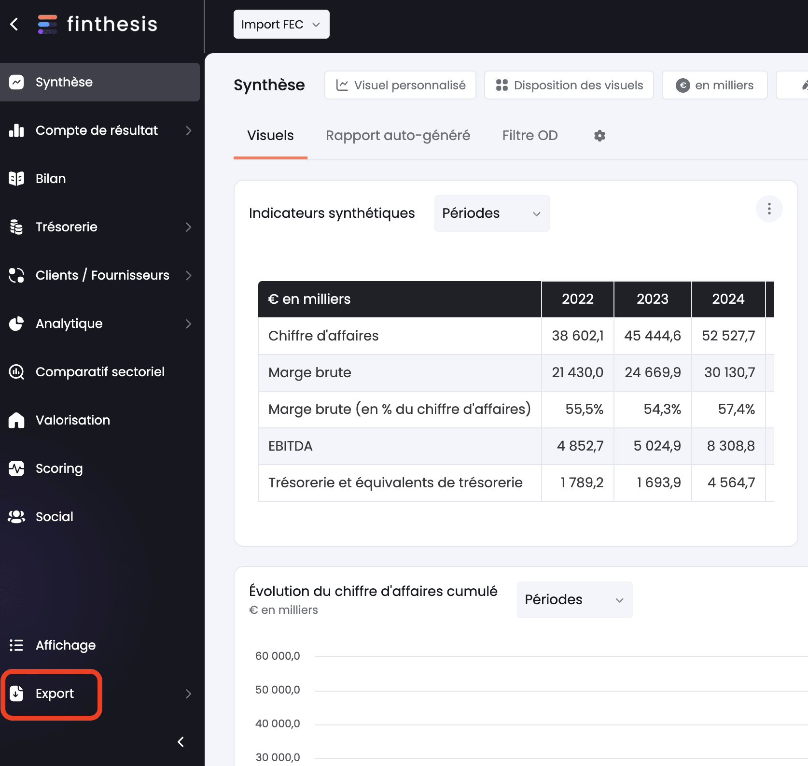Expand the Export submenu chevron
808x766 pixels.
(x=189, y=694)
